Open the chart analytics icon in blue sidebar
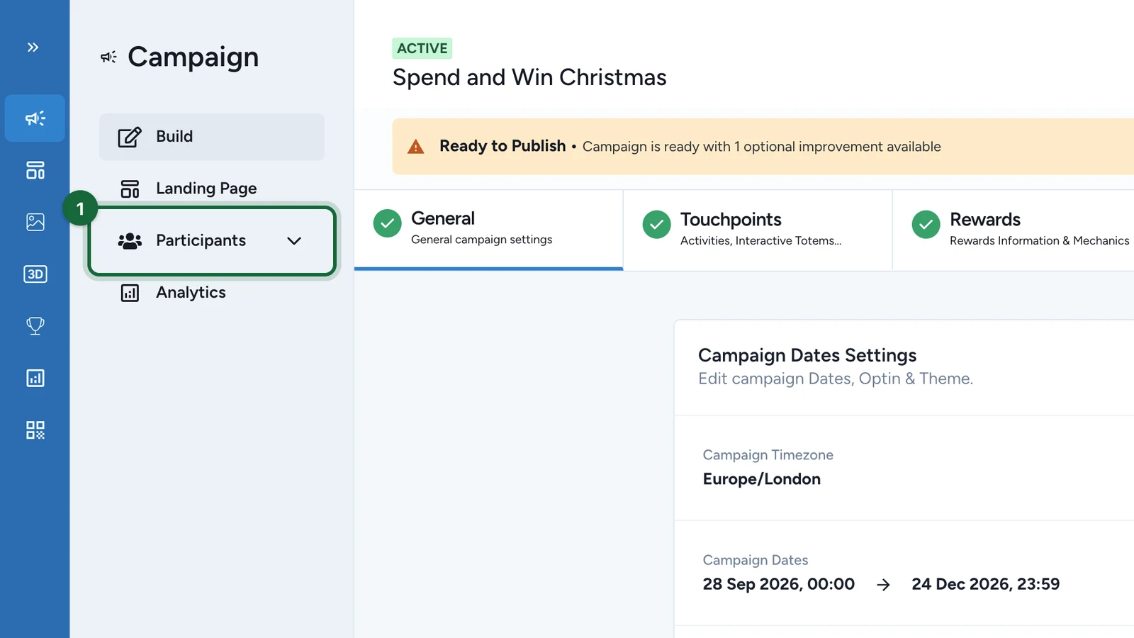The height and width of the screenshot is (638, 1134). coord(35,378)
